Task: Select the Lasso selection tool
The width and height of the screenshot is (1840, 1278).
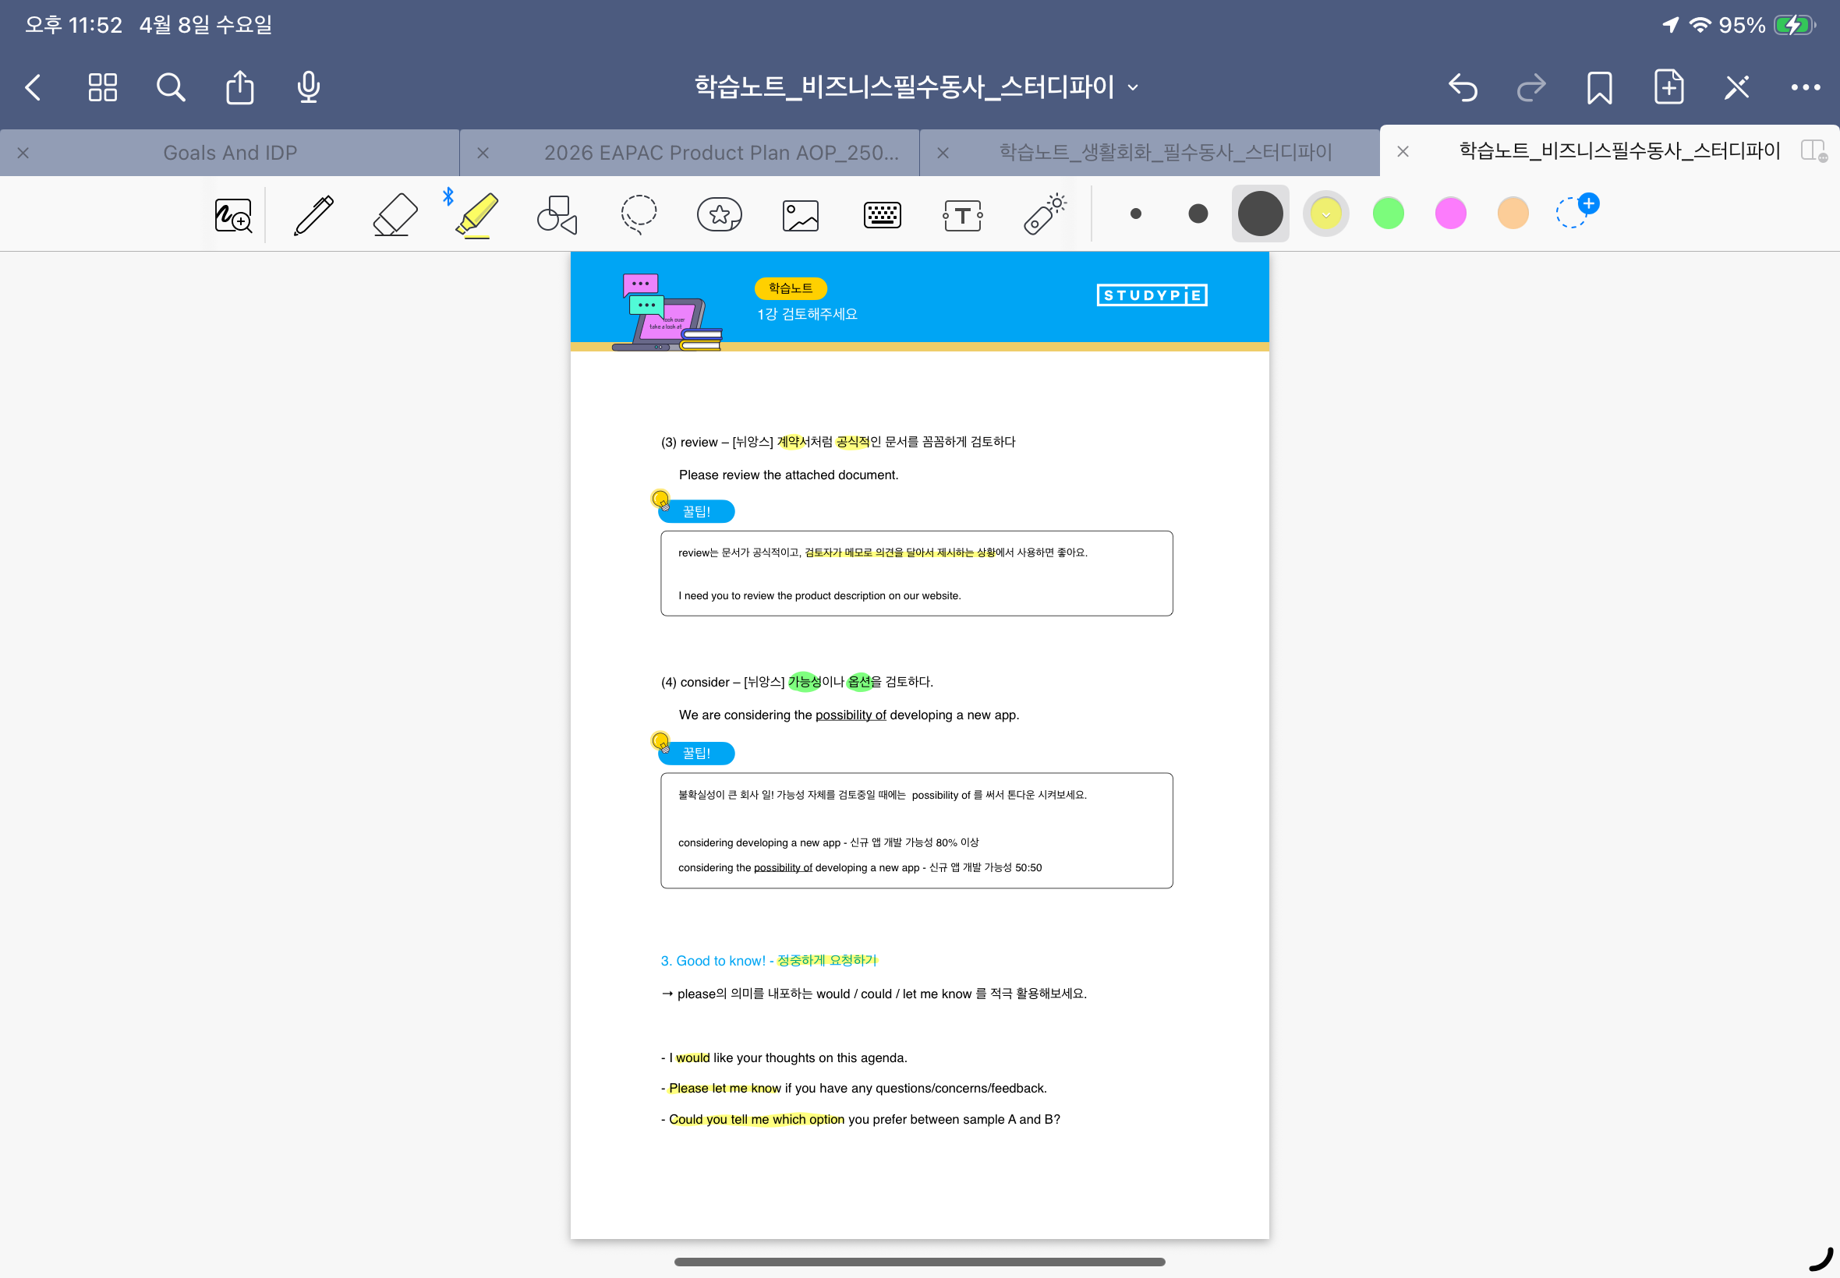Action: pos(639,214)
